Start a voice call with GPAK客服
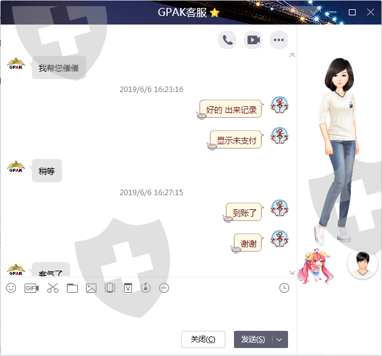The width and height of the screenshot is (382, 356). click(227, 40)
